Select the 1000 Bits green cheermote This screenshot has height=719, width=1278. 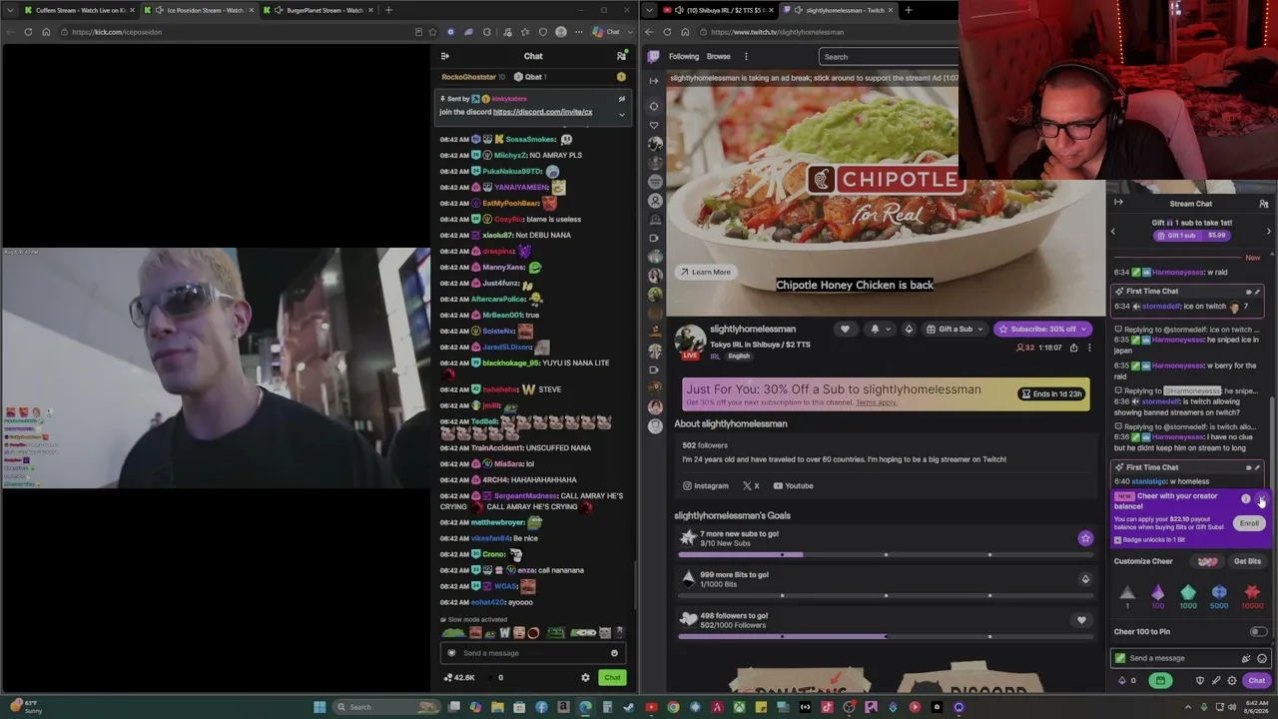tap(1188, 596)
